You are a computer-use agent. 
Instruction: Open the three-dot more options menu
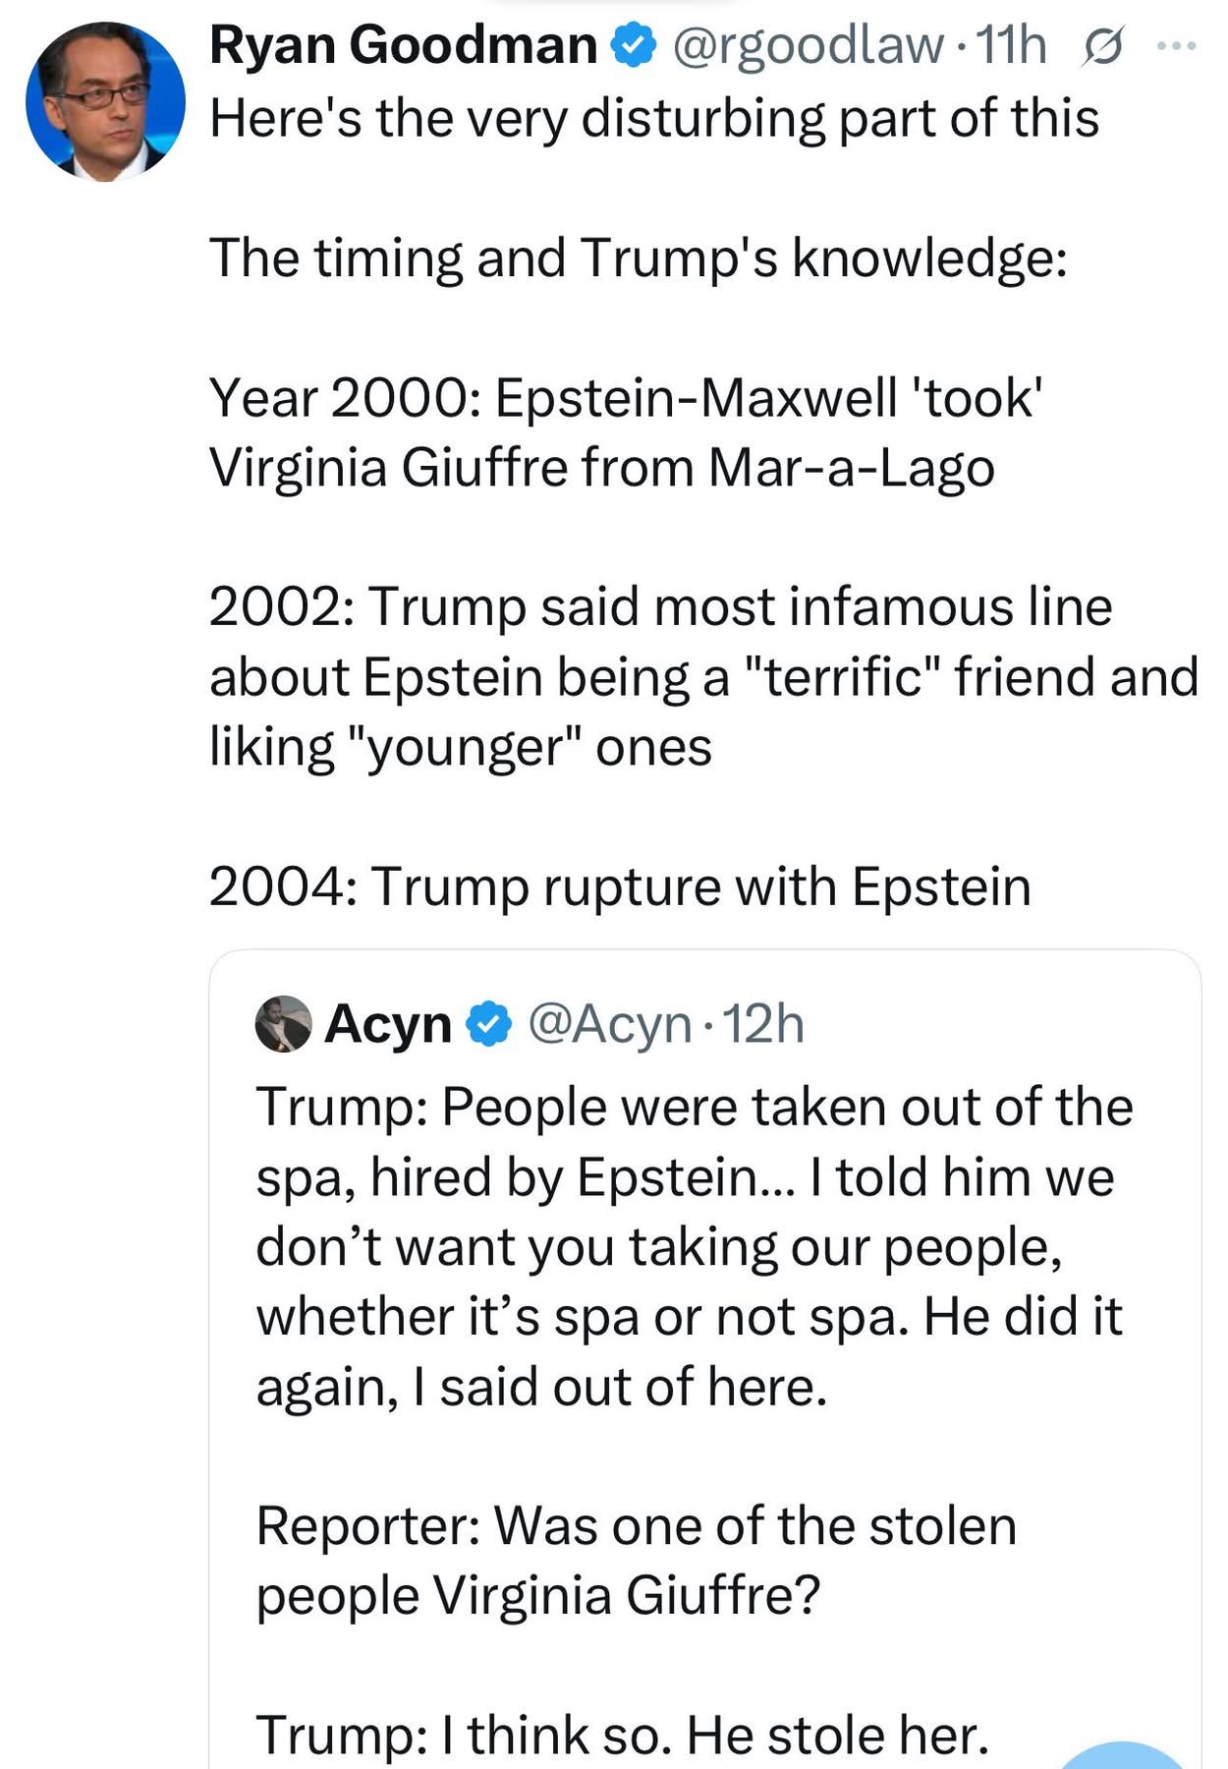1176,45
